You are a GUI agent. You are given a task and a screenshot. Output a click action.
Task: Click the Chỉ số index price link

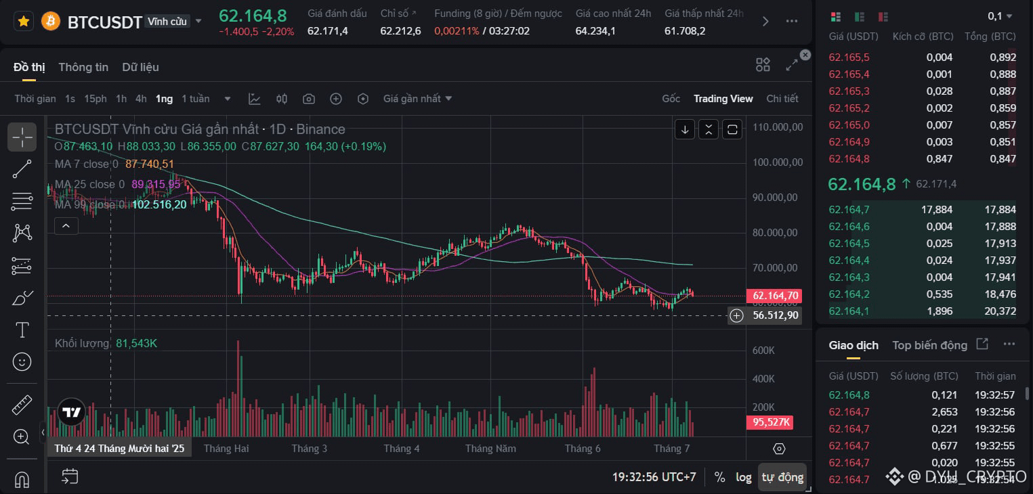(x=399, y=14)
